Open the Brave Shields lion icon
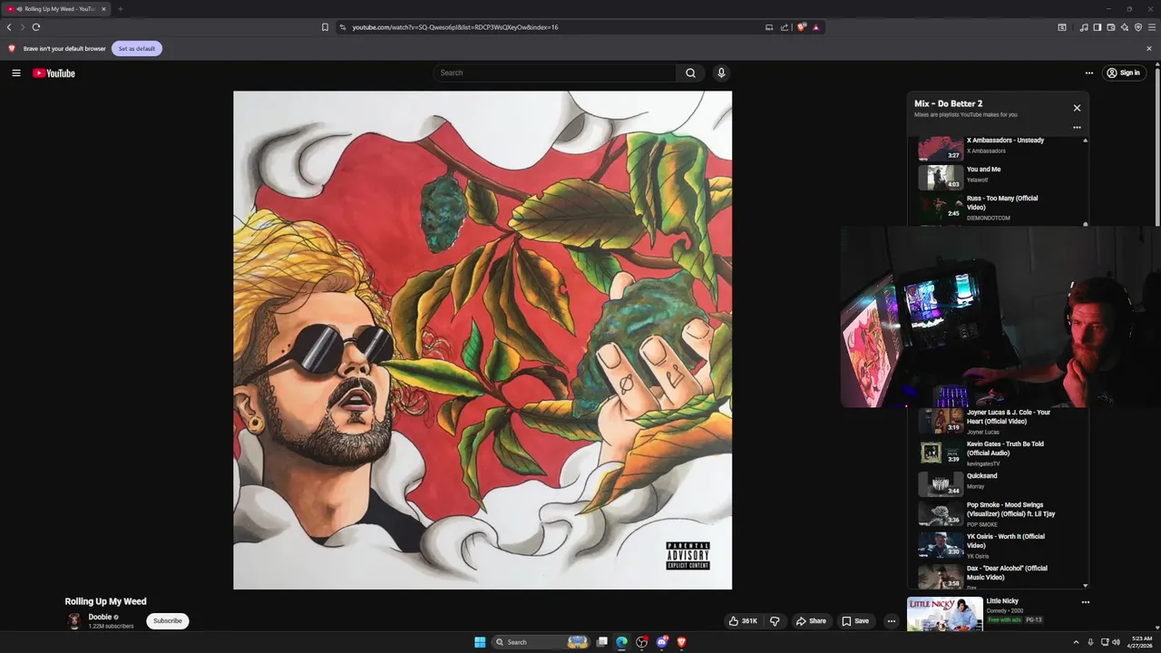Image resolution: width=1161 pixels, height=653 pixels. (801, 27)
